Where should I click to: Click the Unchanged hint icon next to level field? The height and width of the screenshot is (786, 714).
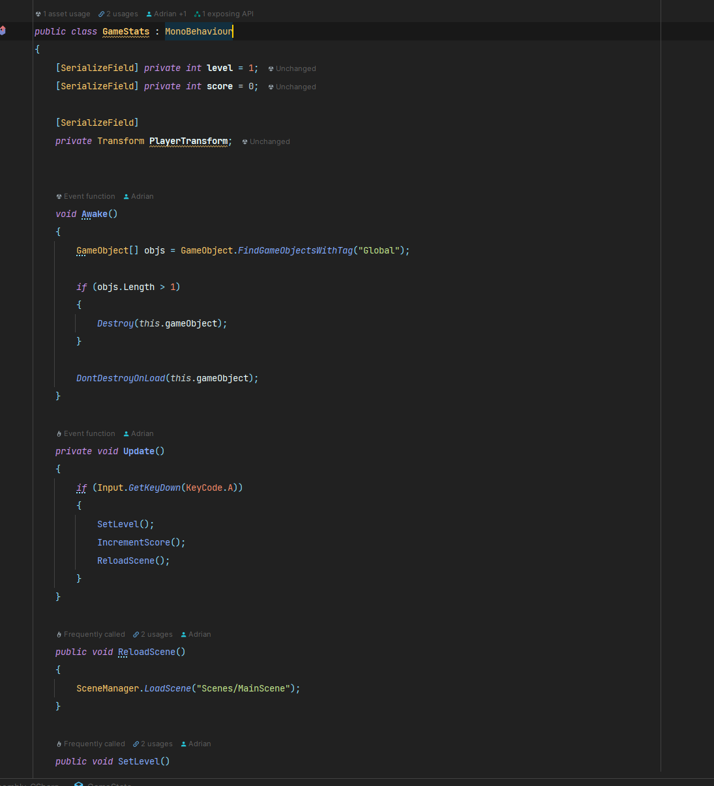point(271,68)
